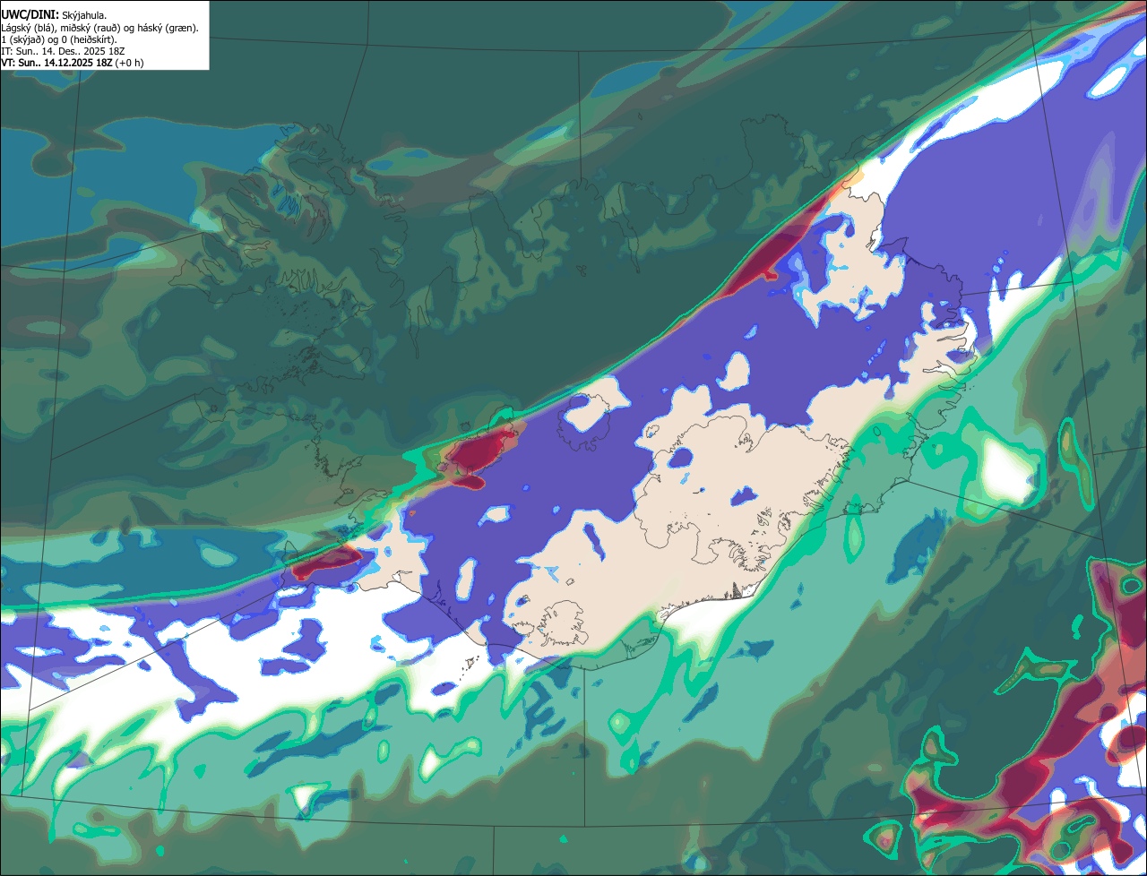Screen dimensions: 1147x876
Task: Click the '1 (skýjað) og 0 (heiðskírt).' line
Action: pyautogui.click(x=59, y=39)
